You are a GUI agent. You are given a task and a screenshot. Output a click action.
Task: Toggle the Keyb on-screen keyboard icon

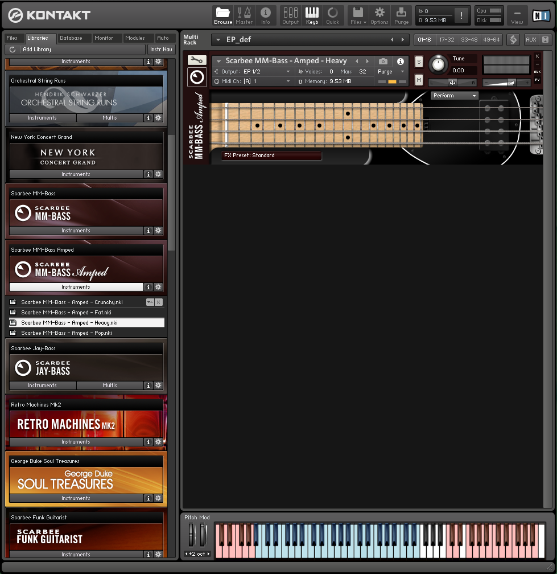[x=312, y=16]
